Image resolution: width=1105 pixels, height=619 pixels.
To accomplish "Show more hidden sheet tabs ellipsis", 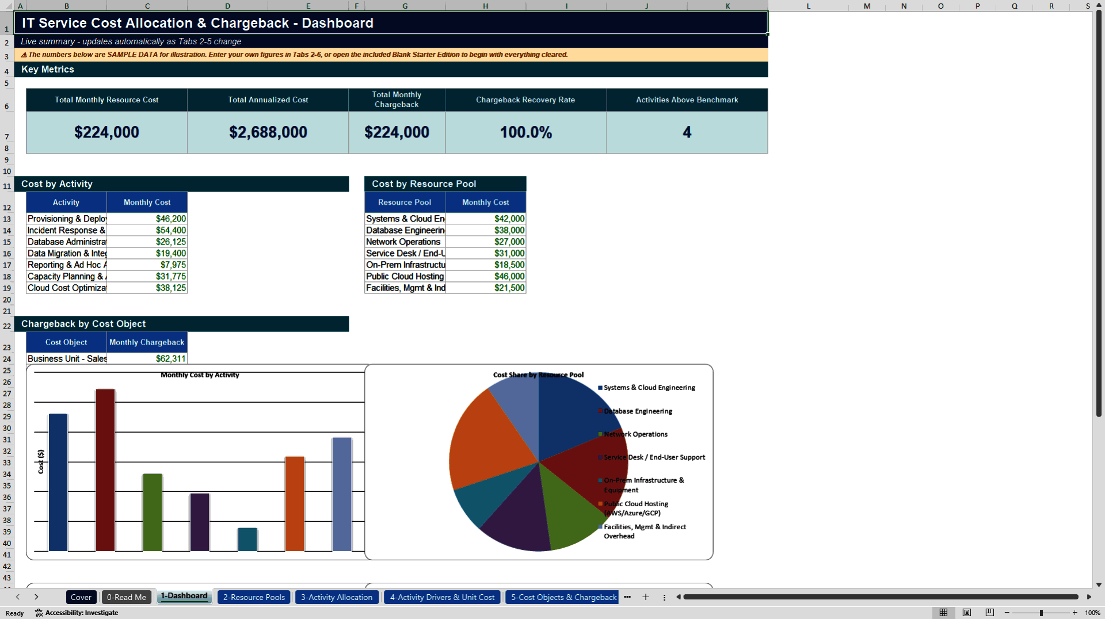I will pyautogui.click(x=627, y=597).
